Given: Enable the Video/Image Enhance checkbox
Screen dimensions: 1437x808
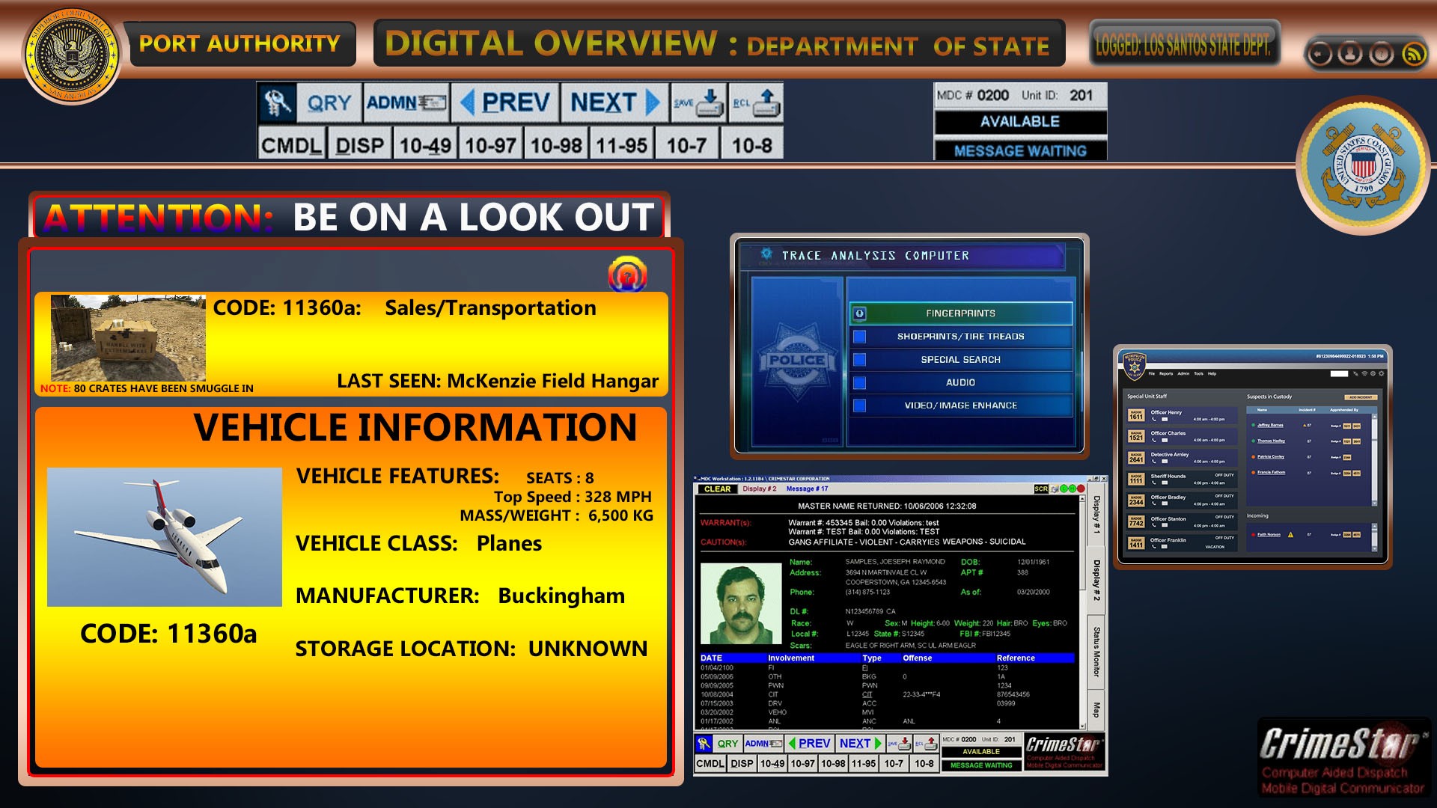Looking at the screenshot, I should click(860, 405).
